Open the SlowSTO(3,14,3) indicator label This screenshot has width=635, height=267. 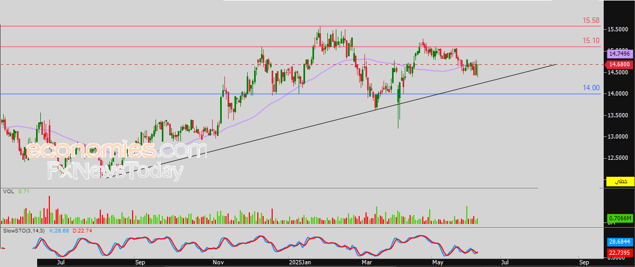25,230
